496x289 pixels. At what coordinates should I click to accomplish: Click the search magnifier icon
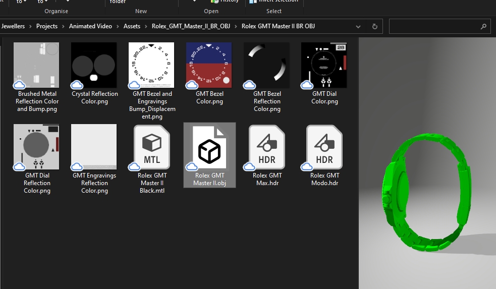point(483,27)
